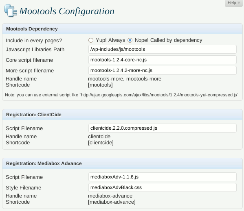Click the Javascript Libraries Path field

[163, 49]
